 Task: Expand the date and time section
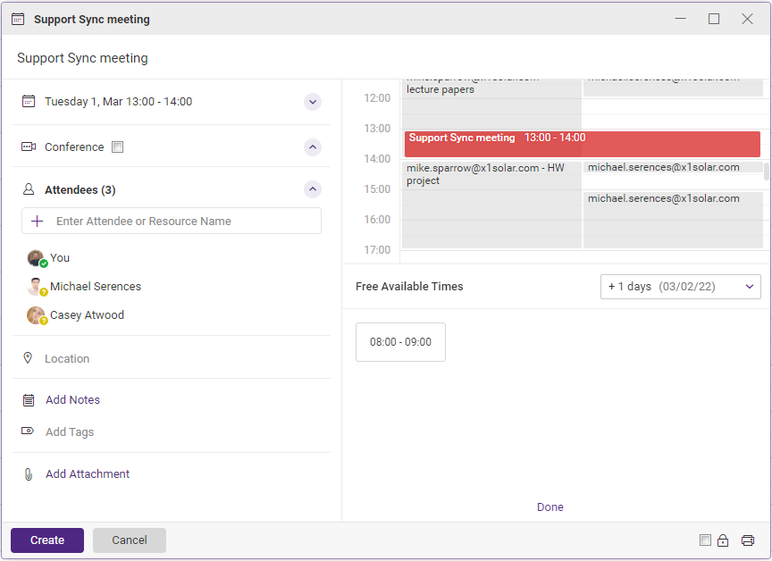(x=313, y=102)
